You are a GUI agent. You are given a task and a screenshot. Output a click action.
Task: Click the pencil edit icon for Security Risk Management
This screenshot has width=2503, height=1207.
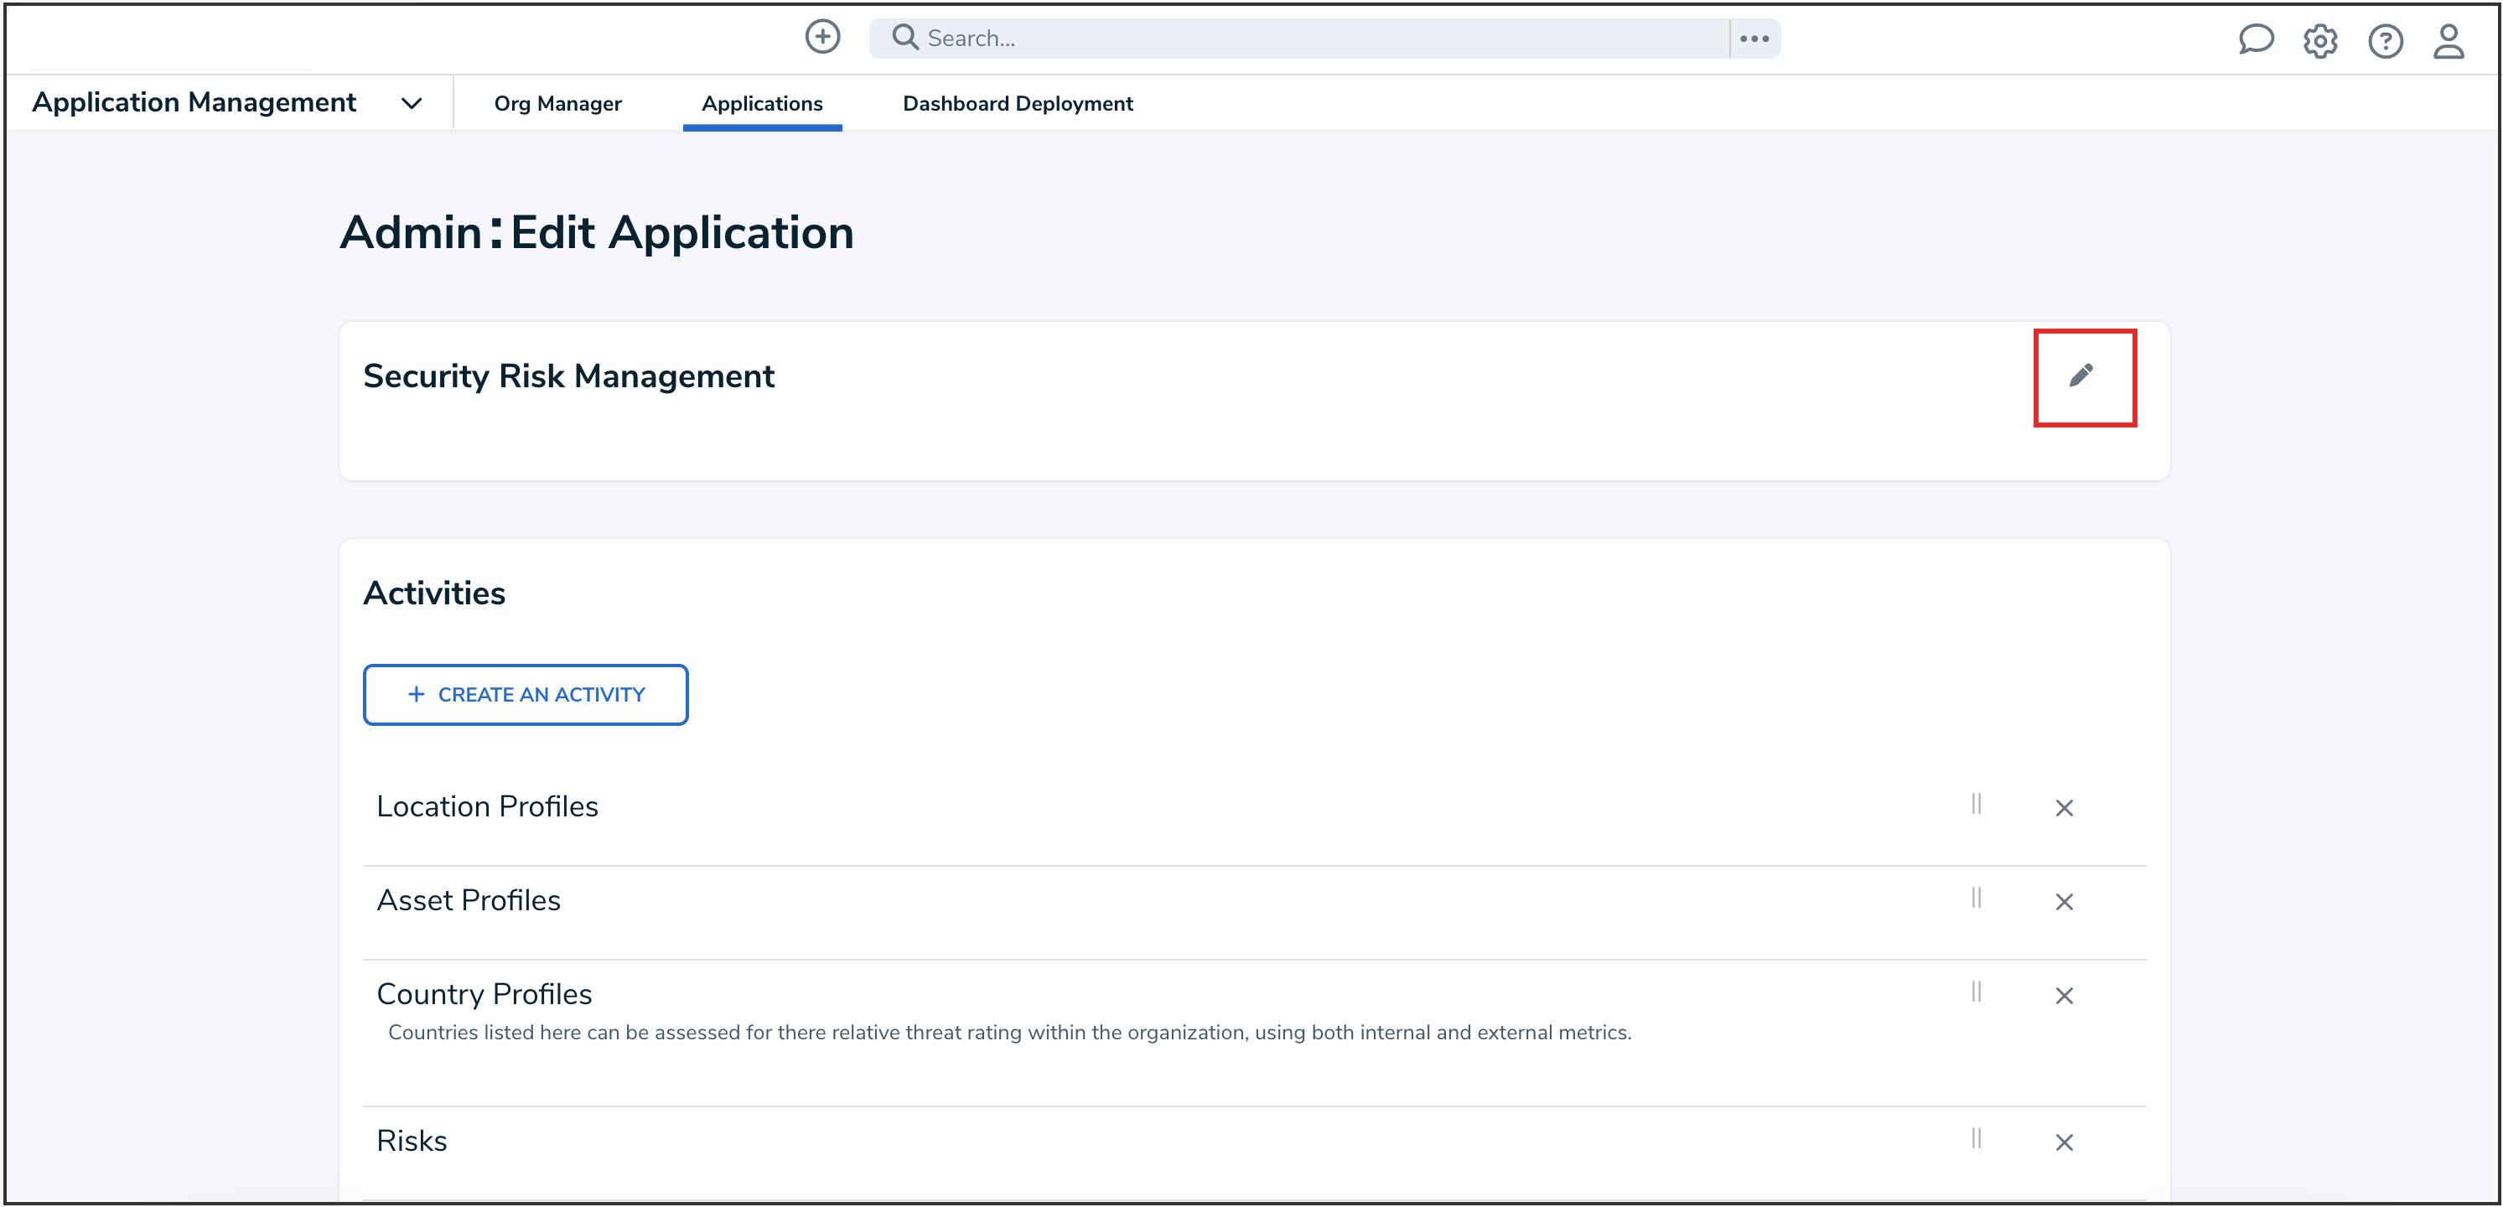coord(2081,376)
